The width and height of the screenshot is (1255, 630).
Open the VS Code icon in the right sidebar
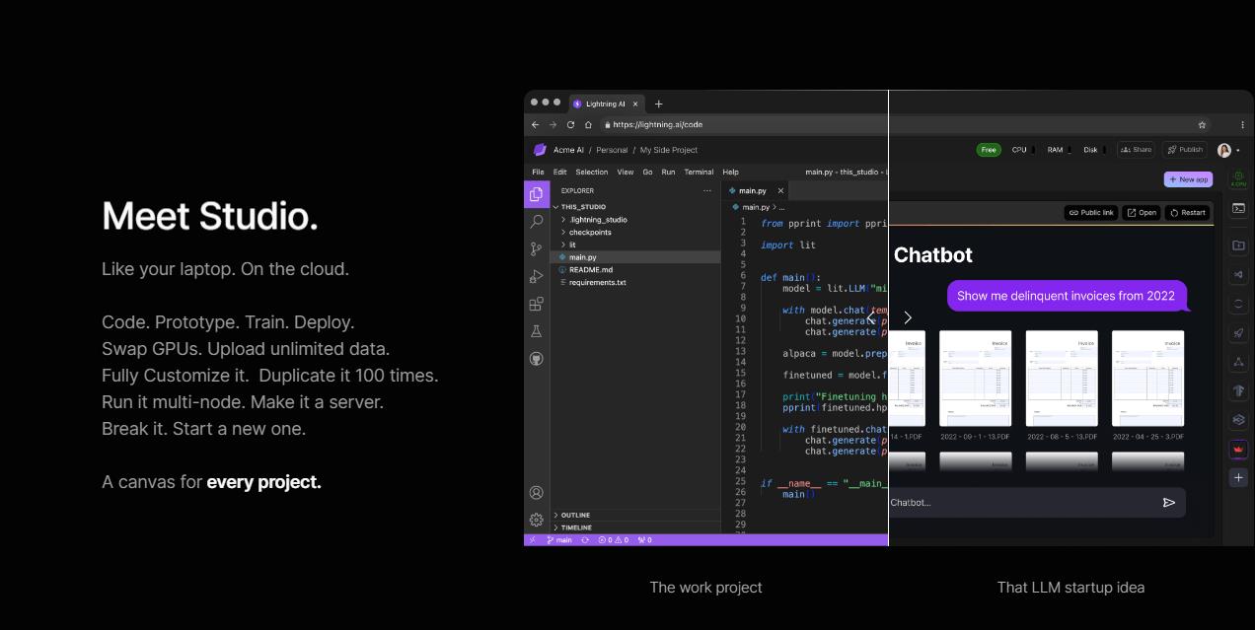[1239, 275]
